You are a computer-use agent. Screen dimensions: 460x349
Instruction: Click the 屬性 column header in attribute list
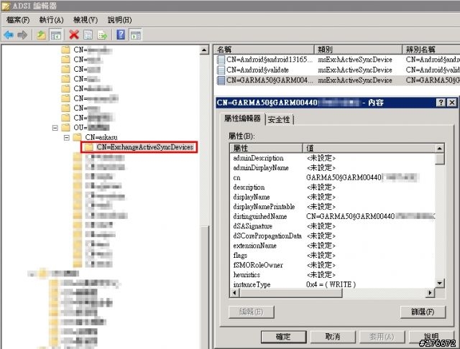pos(266,148)
